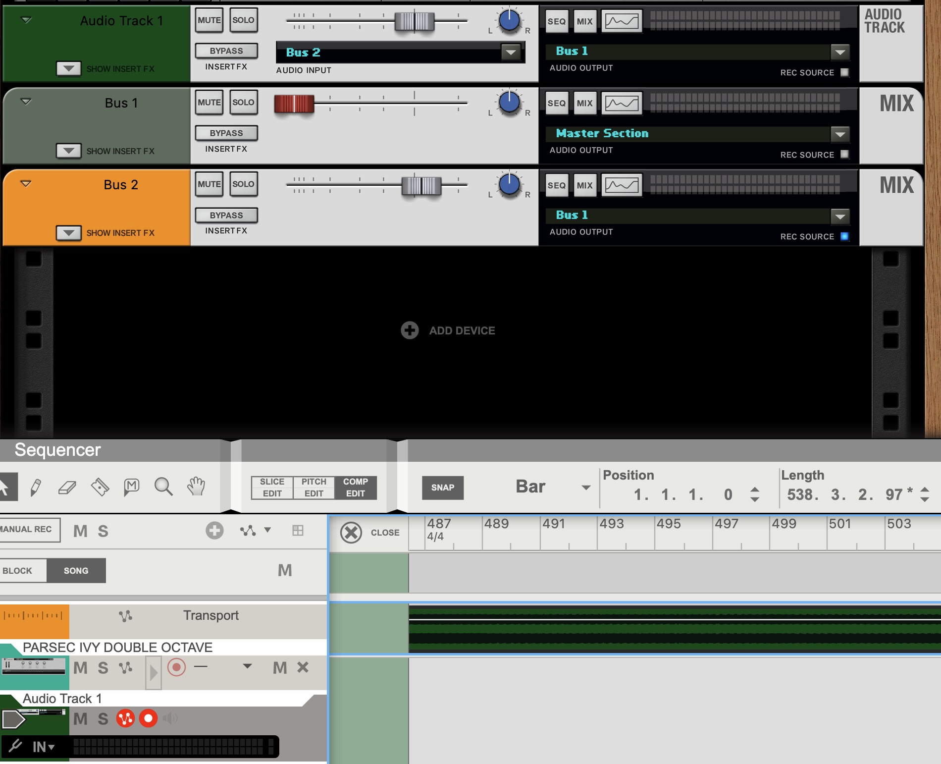Screen dimensions: 941x764
Task: Select the Razor tool
Action: pyautogui.click(x=100, y=487)
